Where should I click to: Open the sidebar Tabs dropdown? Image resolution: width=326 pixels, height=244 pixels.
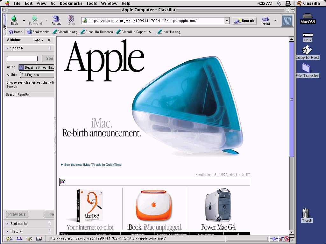coord(38,40)
